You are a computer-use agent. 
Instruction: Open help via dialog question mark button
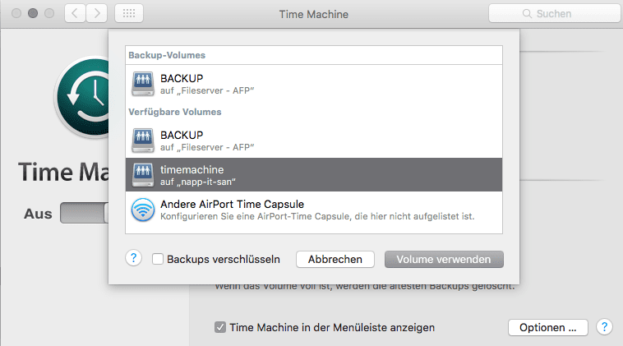click(x=134, y=258)
